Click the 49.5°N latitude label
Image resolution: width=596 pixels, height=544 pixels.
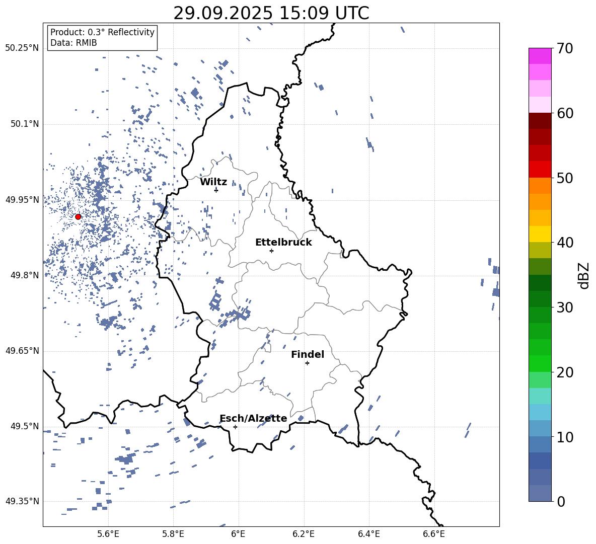coord(25,426)
